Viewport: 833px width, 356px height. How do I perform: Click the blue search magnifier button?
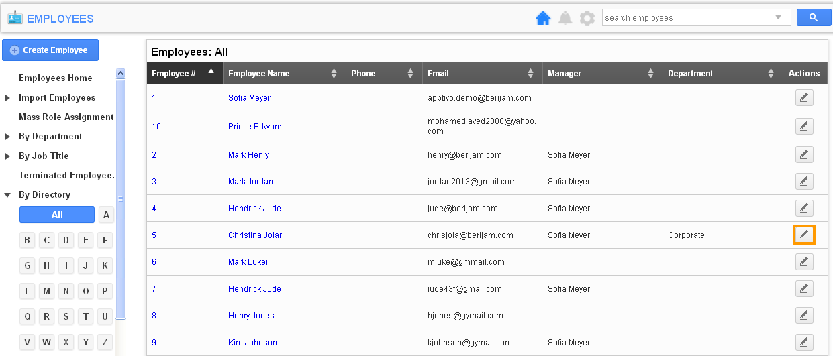(x=814, y=18)
